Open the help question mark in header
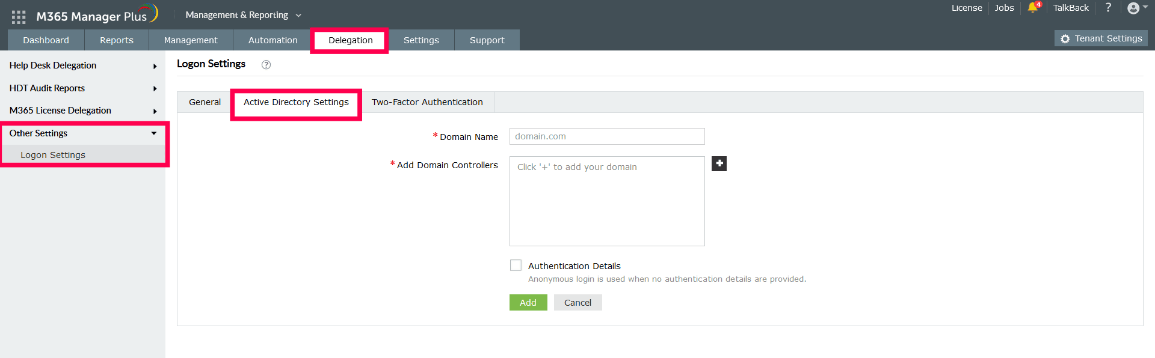 pos(1108,8)
